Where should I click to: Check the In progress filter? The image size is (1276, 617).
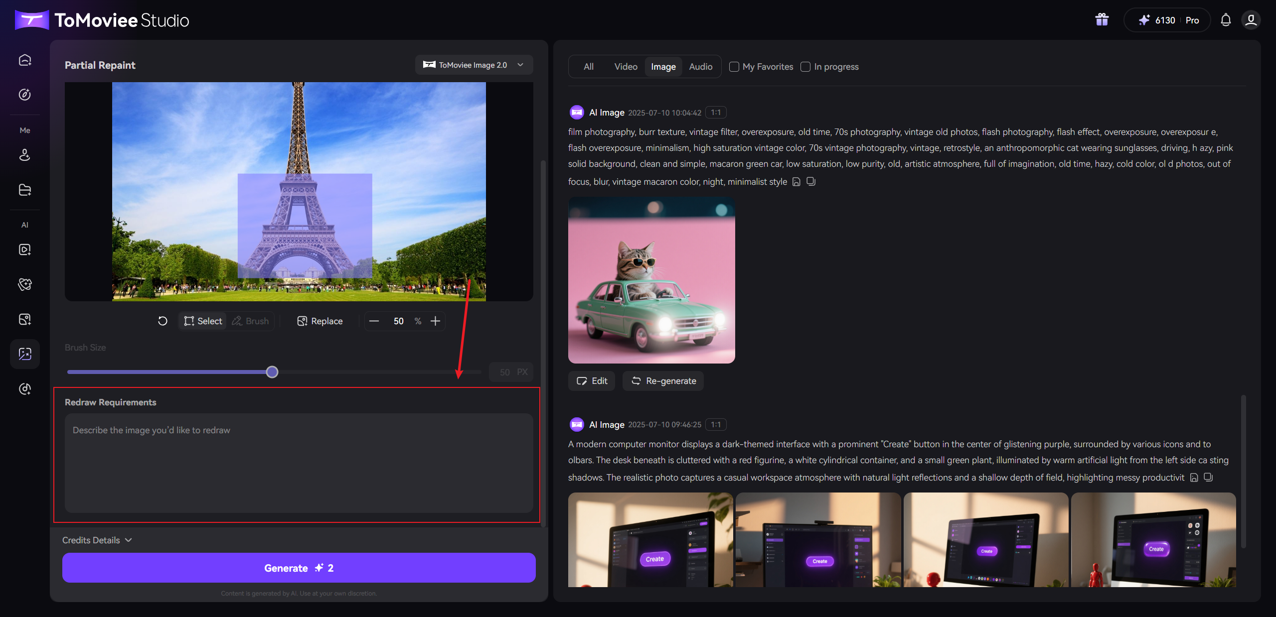(805, 67)
